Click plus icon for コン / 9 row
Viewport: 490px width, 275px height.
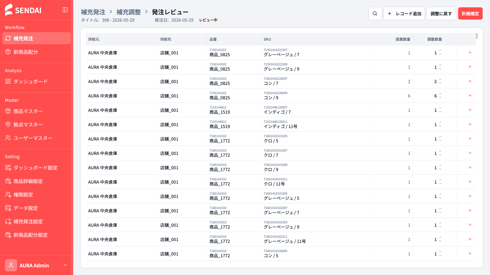[470, 96]
